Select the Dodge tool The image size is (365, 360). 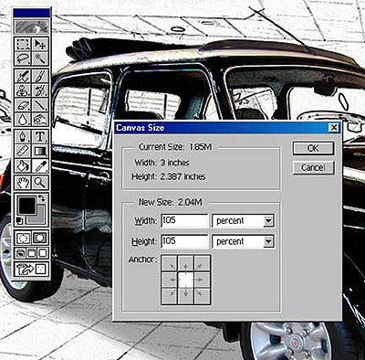coord(40,120)
